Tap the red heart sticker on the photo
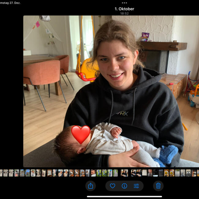The width and height of the screenshot is (199, 199). (x=81, y=134)
